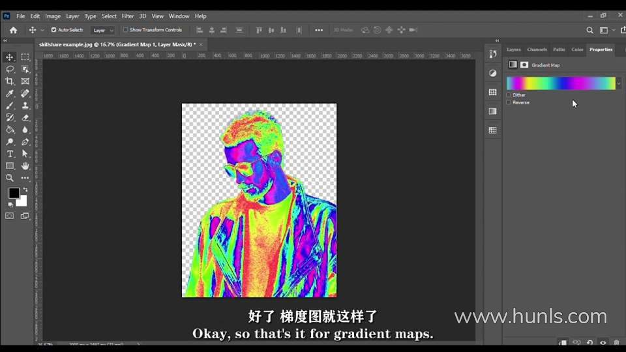Open the History panel icon

click(x=493, y=54)
